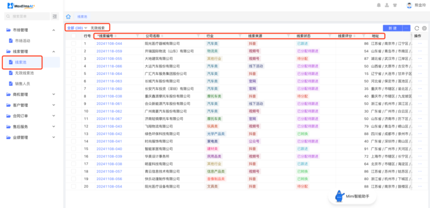Screen dimensions: 430x208
Task: Go to the home tab icon
Action: 68,16
